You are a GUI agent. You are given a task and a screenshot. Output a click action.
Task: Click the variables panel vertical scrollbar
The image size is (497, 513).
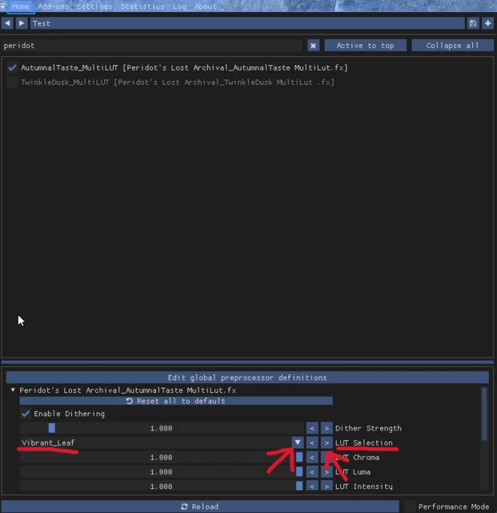click(x=484, y=414)
